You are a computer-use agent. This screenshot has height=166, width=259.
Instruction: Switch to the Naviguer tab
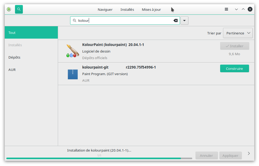(x=105, y=9)
